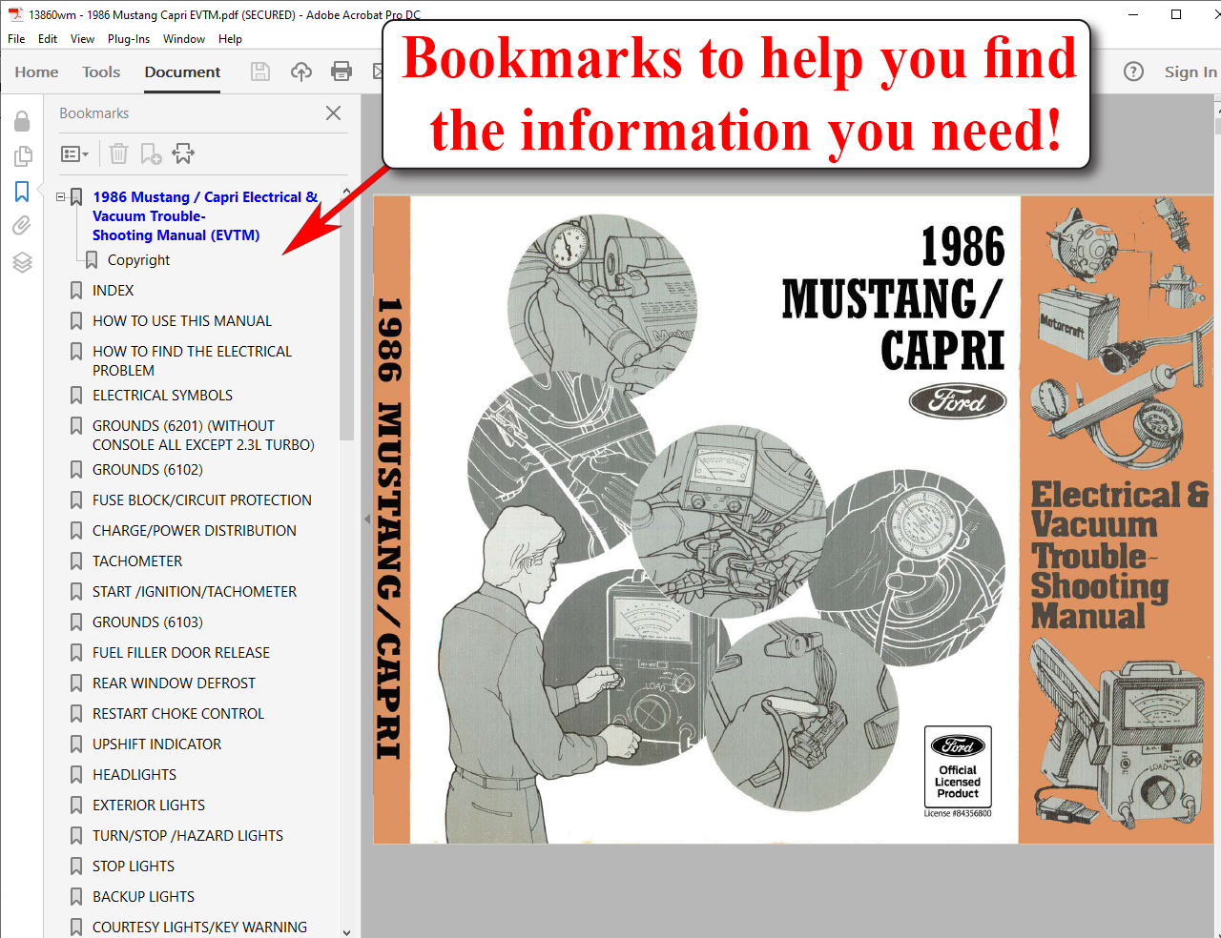Open the Attachments paperclip panel icon
Image resolution: width=1221 pixels, height=938 pixels.
coord(22,226)
